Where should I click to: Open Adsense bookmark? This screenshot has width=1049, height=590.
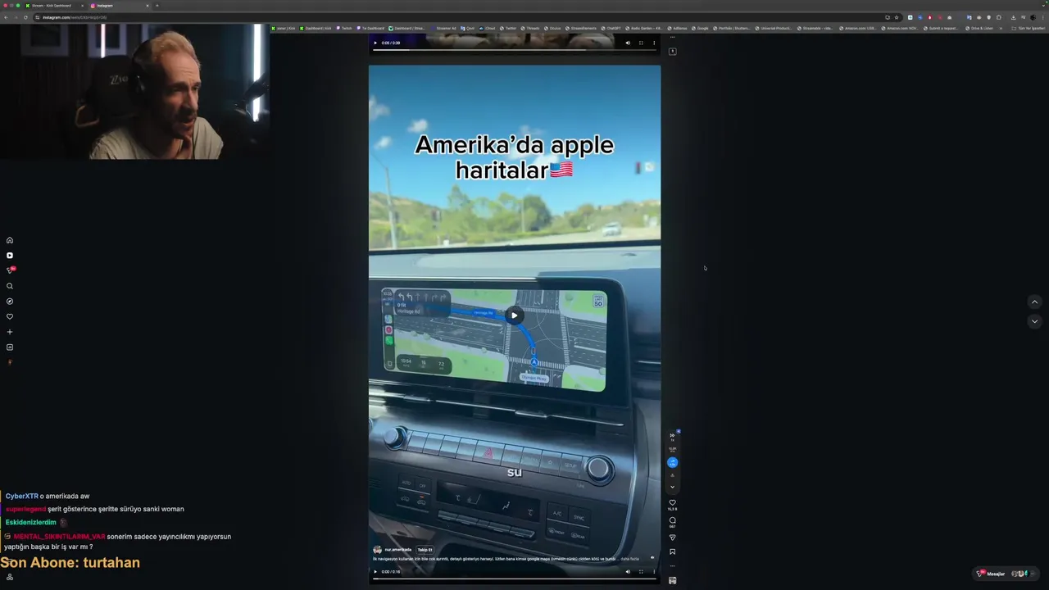(x=675, y=28)
